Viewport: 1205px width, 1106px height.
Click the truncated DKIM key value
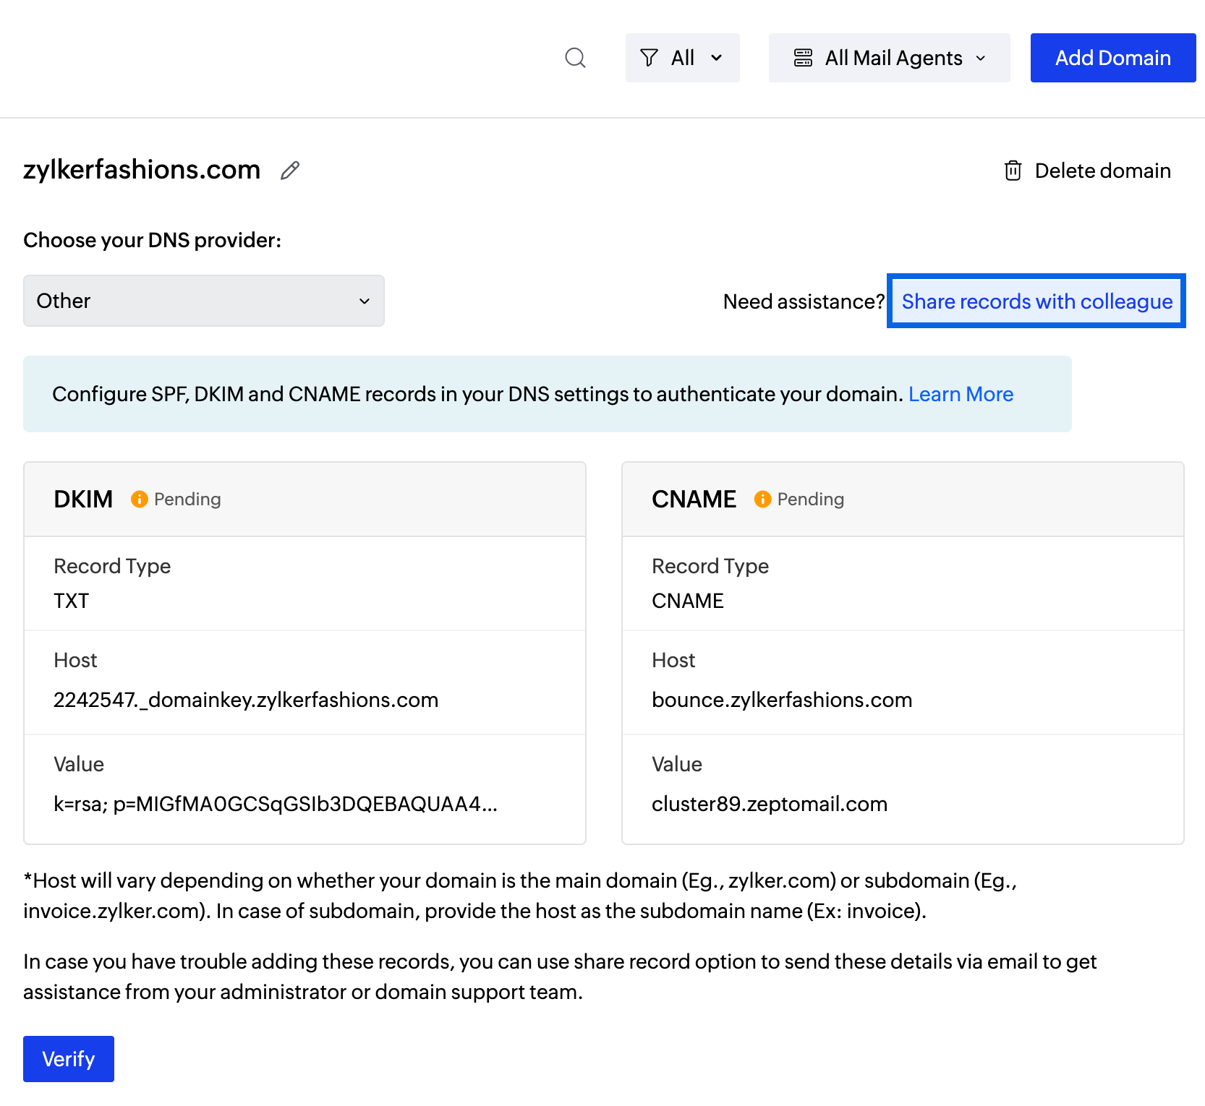[x=275, y=804]
